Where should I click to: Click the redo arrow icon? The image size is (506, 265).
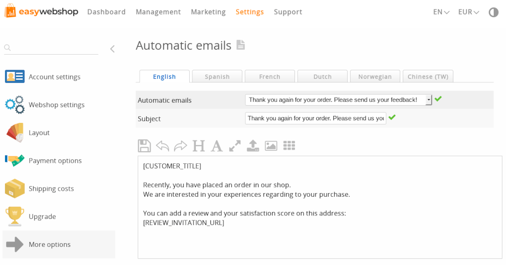click(181, 146)
